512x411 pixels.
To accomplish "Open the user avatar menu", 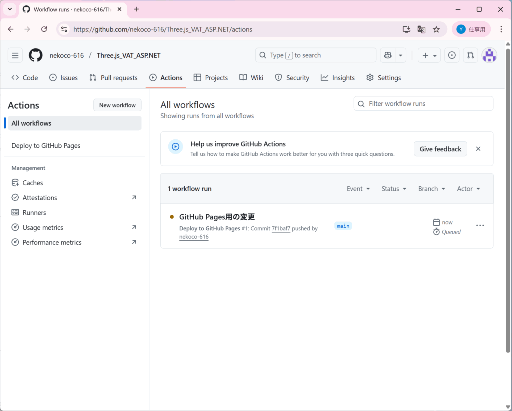I will tap(489, 55).
